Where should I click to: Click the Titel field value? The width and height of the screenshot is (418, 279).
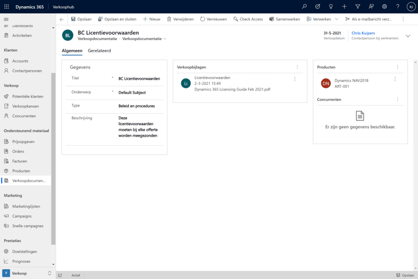tap(139, 79)
